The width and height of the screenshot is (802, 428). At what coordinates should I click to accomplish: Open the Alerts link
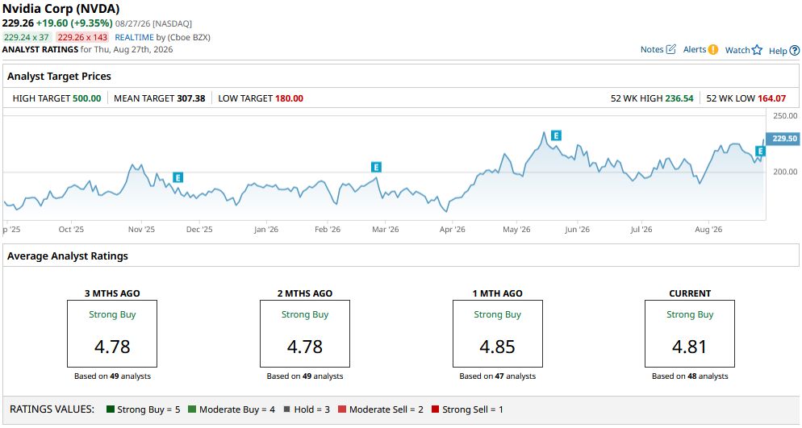[695, 49]
